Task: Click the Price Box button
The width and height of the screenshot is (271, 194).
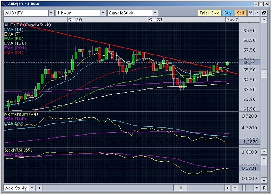Action: [x=209, y=13]
